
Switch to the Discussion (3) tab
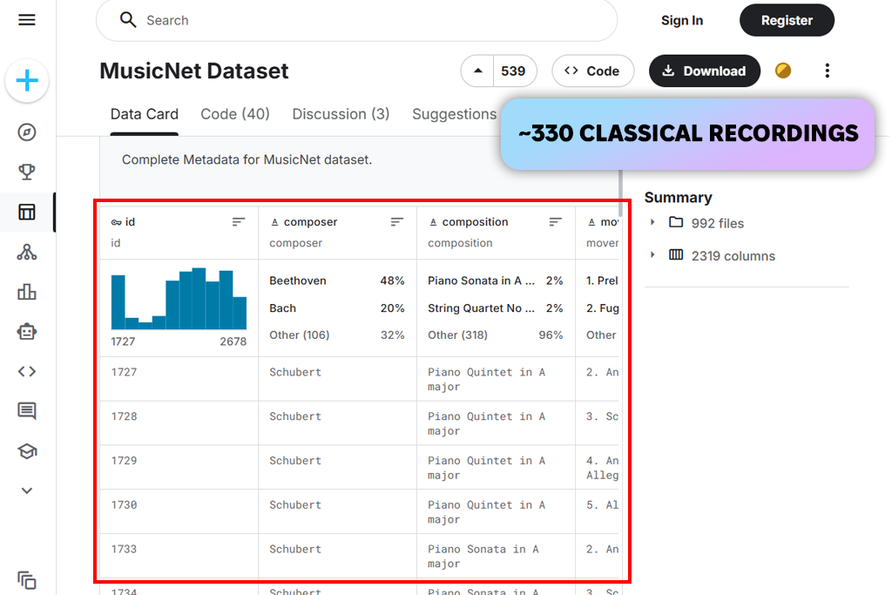341,114
